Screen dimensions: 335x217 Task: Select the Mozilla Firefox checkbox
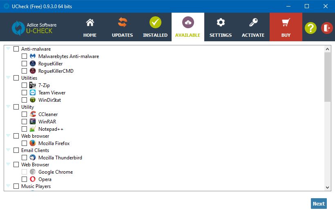pyautogui.click(x=25, y=143)
